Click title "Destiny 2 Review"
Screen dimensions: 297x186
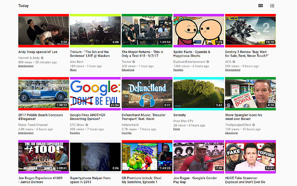[x=247, y=54]
